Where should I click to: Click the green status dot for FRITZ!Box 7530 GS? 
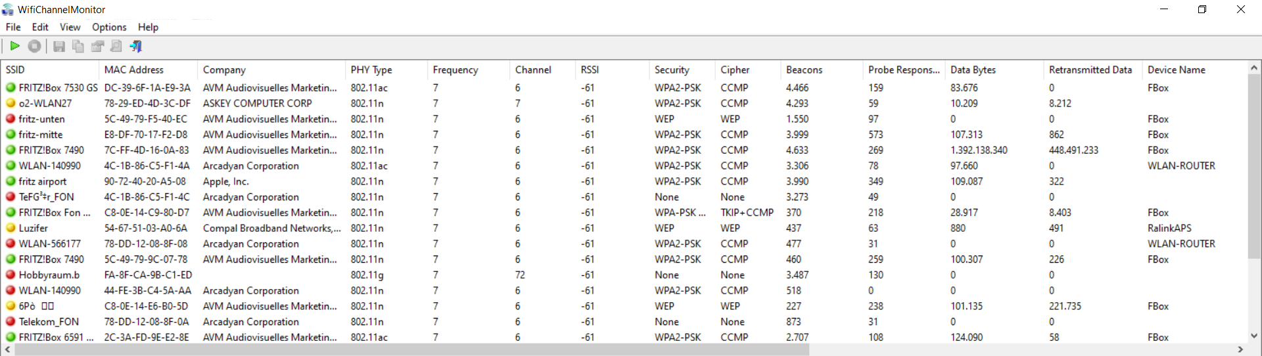click(11, 87)
